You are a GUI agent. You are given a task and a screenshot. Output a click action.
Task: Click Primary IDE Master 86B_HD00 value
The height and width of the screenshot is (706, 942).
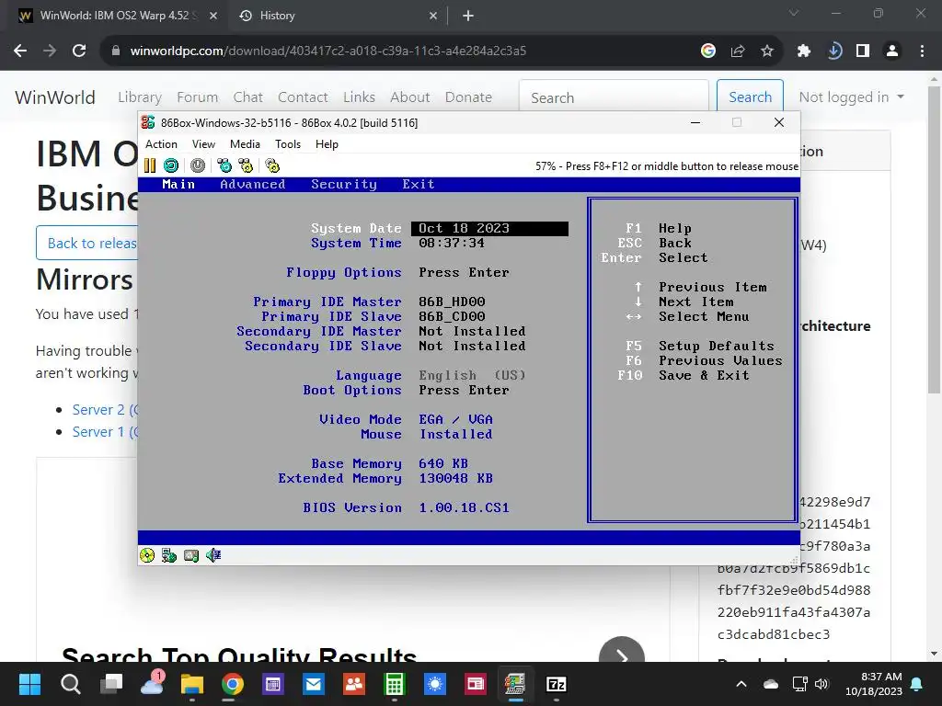click(x=452, y=302)
